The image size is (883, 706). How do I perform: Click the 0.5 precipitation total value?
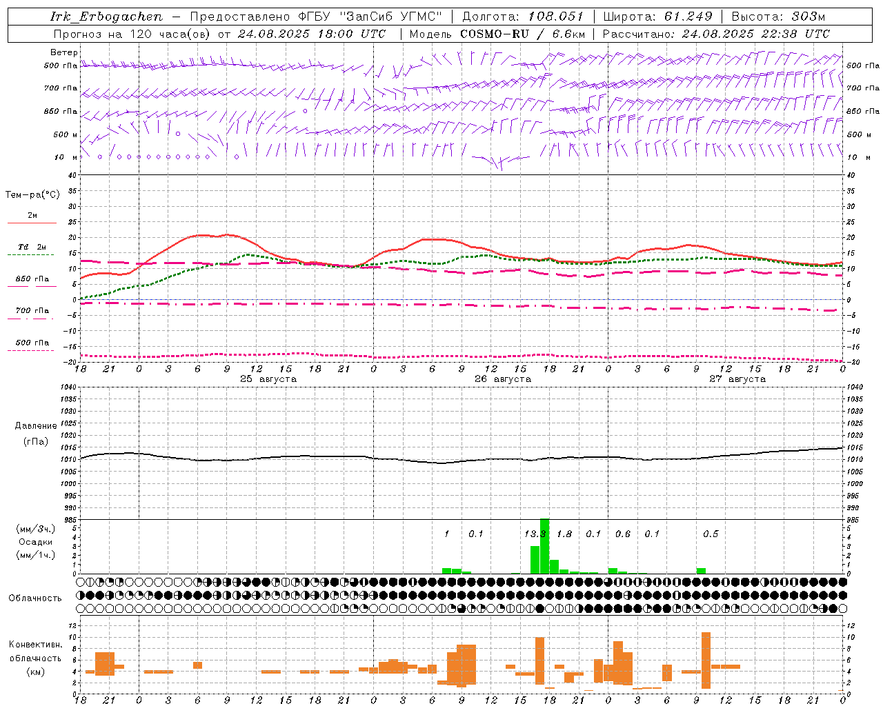tap(711, 534)
